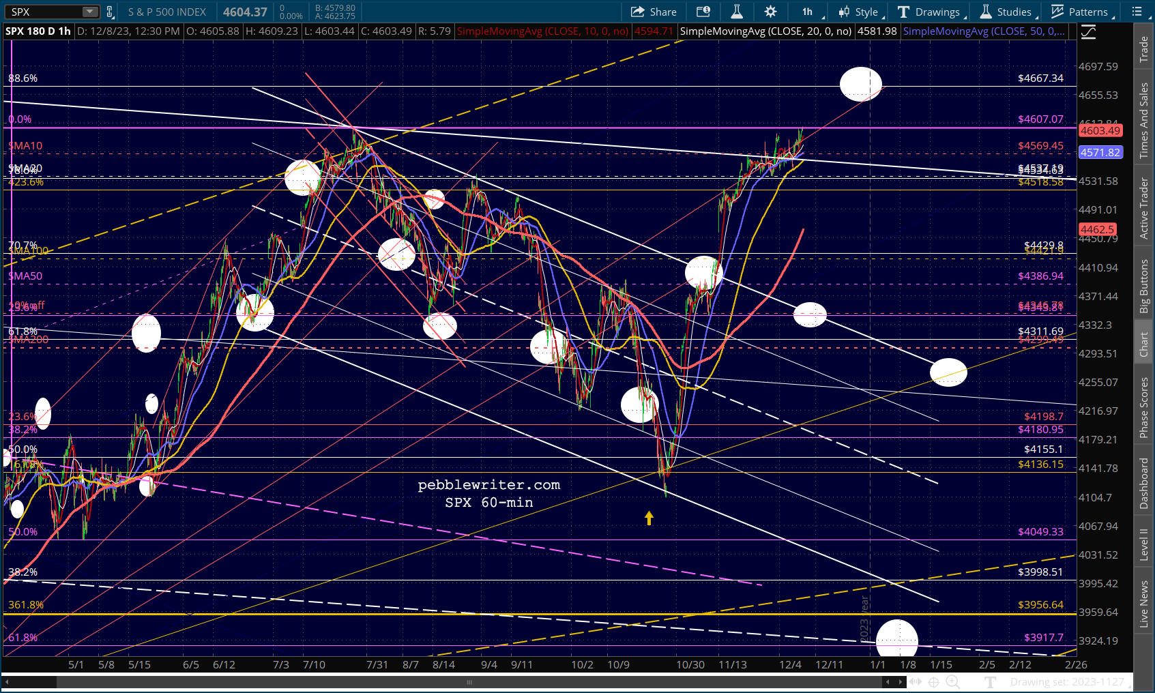Image resolution: width=1155 pixels, height=693 pixels.
Task: Open the Drawings menu
Action: [931, 12]
